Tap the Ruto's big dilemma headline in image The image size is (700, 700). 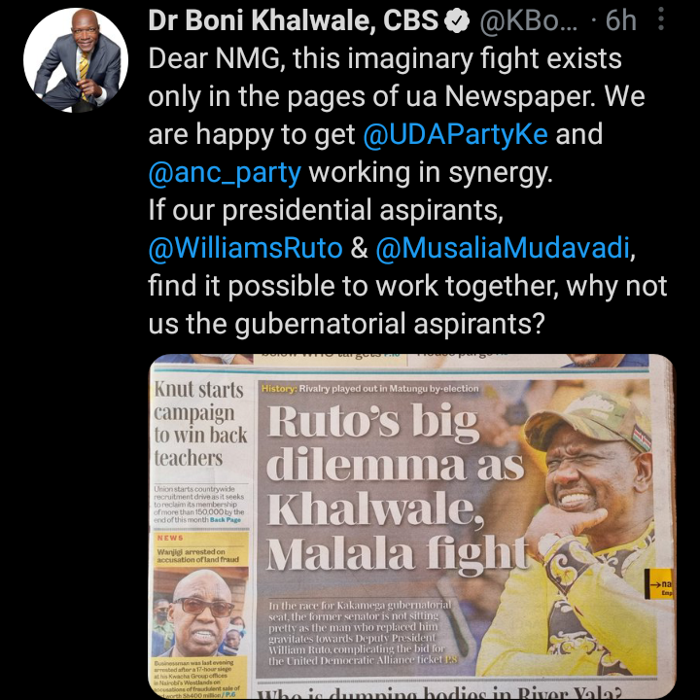(398, 487)
